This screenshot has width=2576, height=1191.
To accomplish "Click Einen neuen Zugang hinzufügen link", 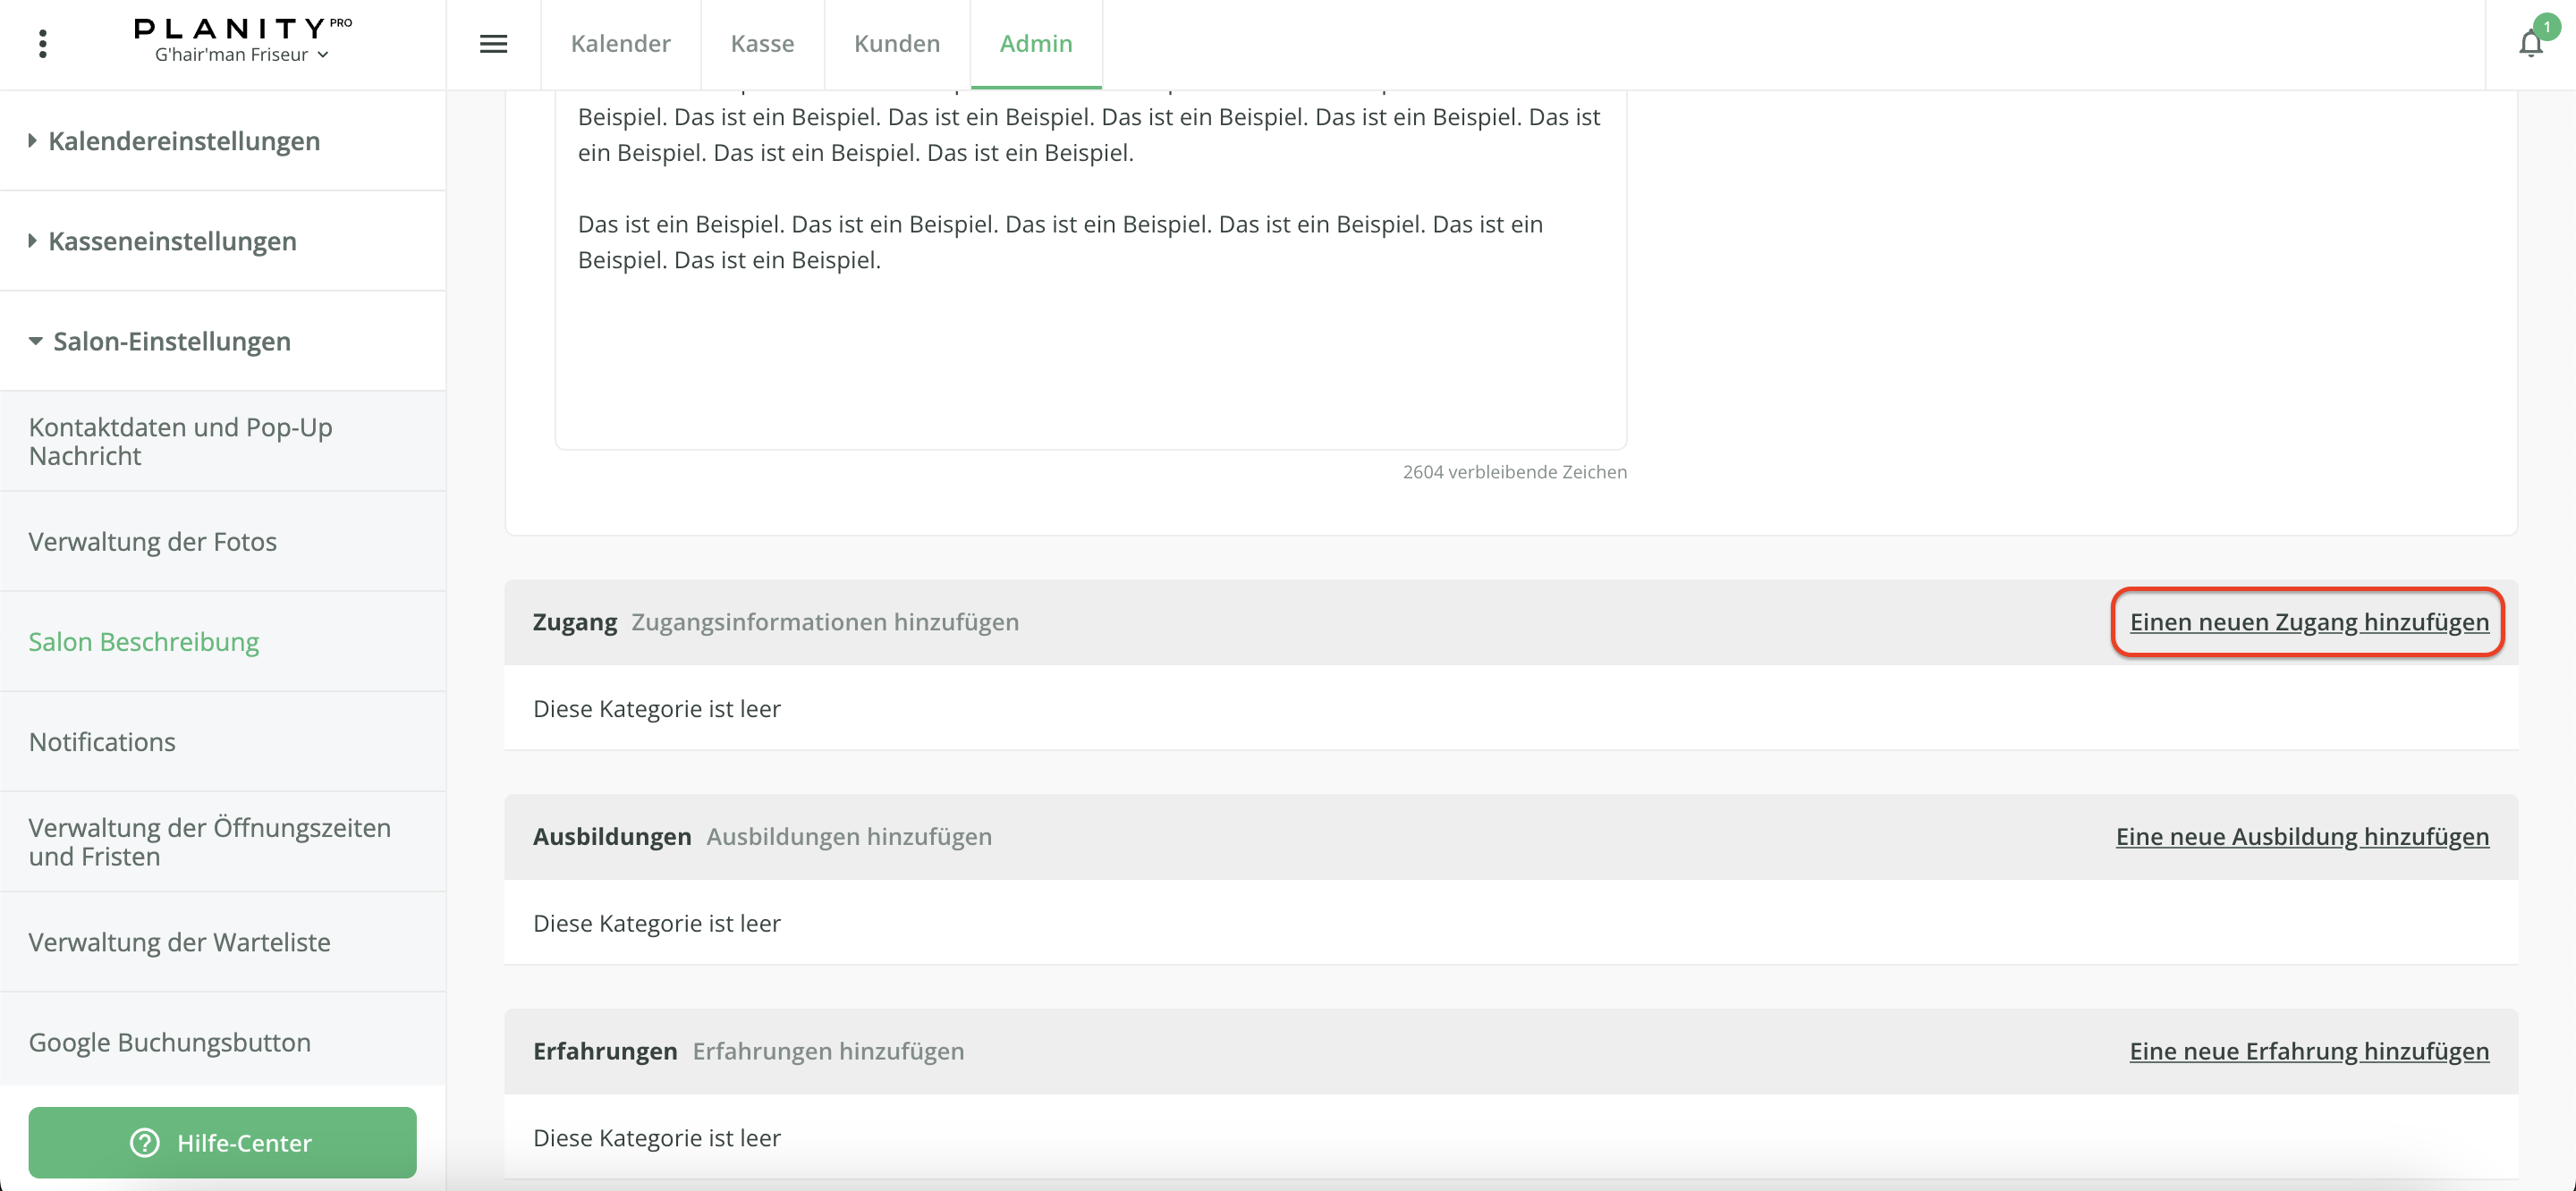I will coord(2308,622).
